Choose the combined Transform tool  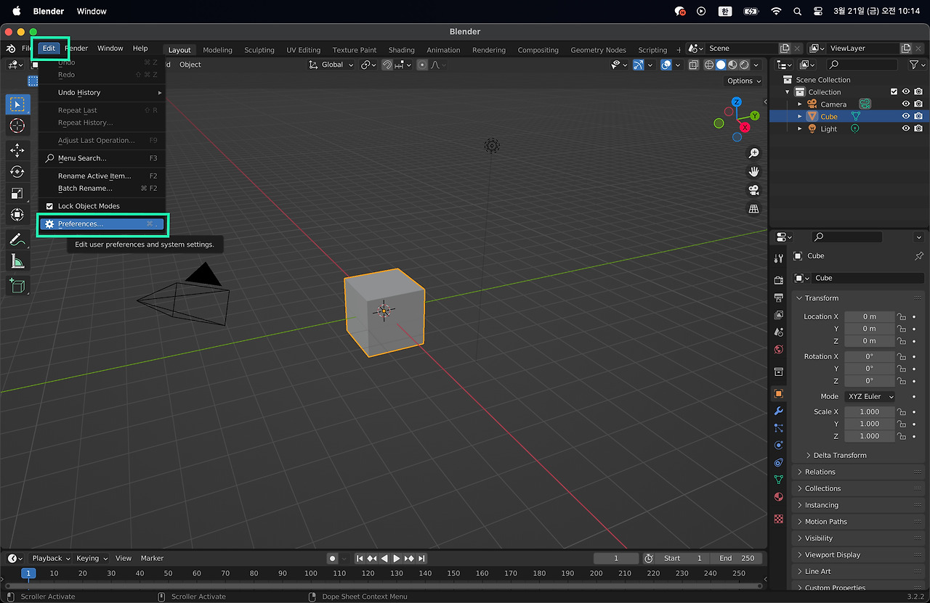tap(17, 215)
